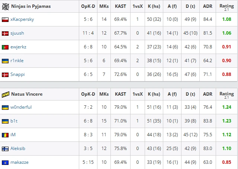The height and width of the screenshot is (169, 238).
Task: Open the r1nkle player link
Action: [x=17, y=61]
